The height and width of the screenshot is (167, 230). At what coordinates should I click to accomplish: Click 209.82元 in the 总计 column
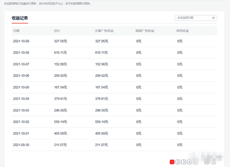(x=61, y=75)
